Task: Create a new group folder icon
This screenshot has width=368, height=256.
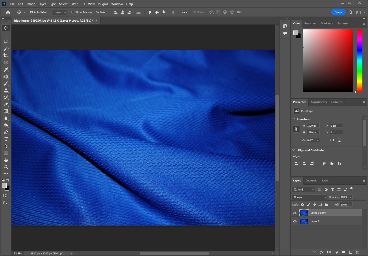Action: [343, 252]
